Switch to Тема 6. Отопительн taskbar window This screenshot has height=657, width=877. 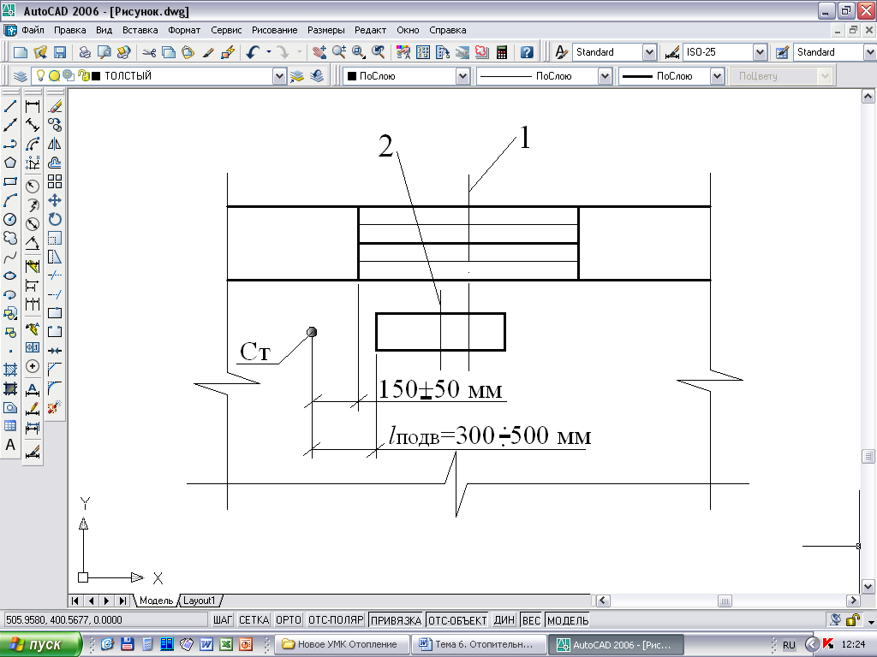479,644
